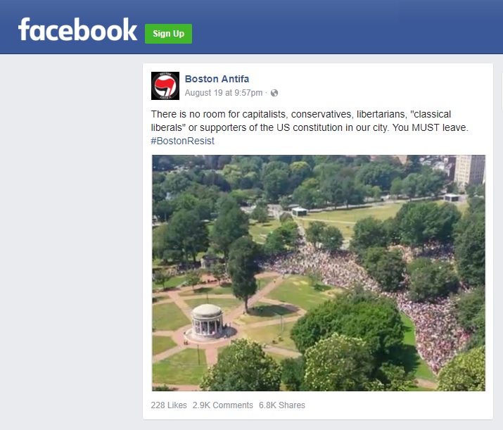Click the public globe privacy icon

274,93
